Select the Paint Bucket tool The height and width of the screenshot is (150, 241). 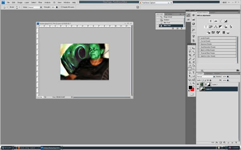pyautogui.click(x=194, y=66)
